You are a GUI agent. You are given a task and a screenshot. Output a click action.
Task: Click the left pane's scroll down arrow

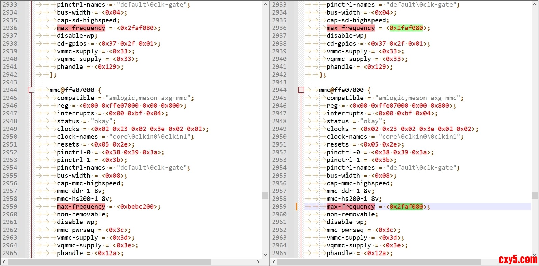click(x=265, y=254)
